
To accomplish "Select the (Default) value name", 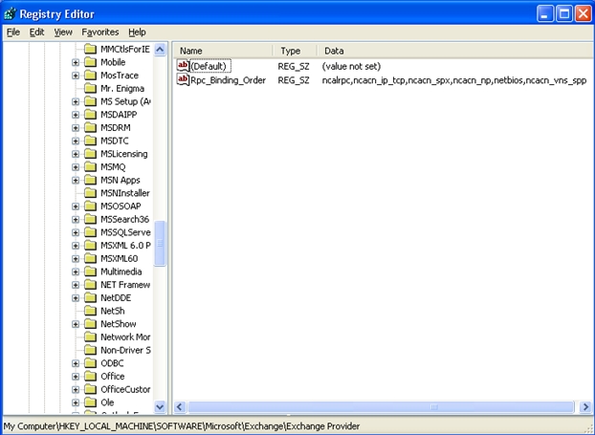I will click(209, 66).
